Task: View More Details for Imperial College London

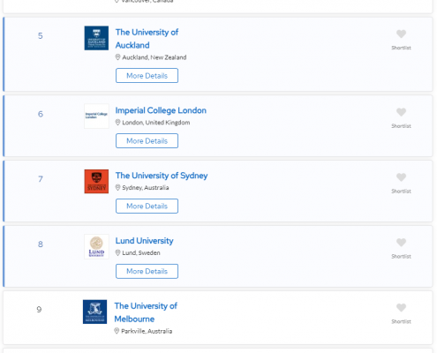Action: point(147,141)
